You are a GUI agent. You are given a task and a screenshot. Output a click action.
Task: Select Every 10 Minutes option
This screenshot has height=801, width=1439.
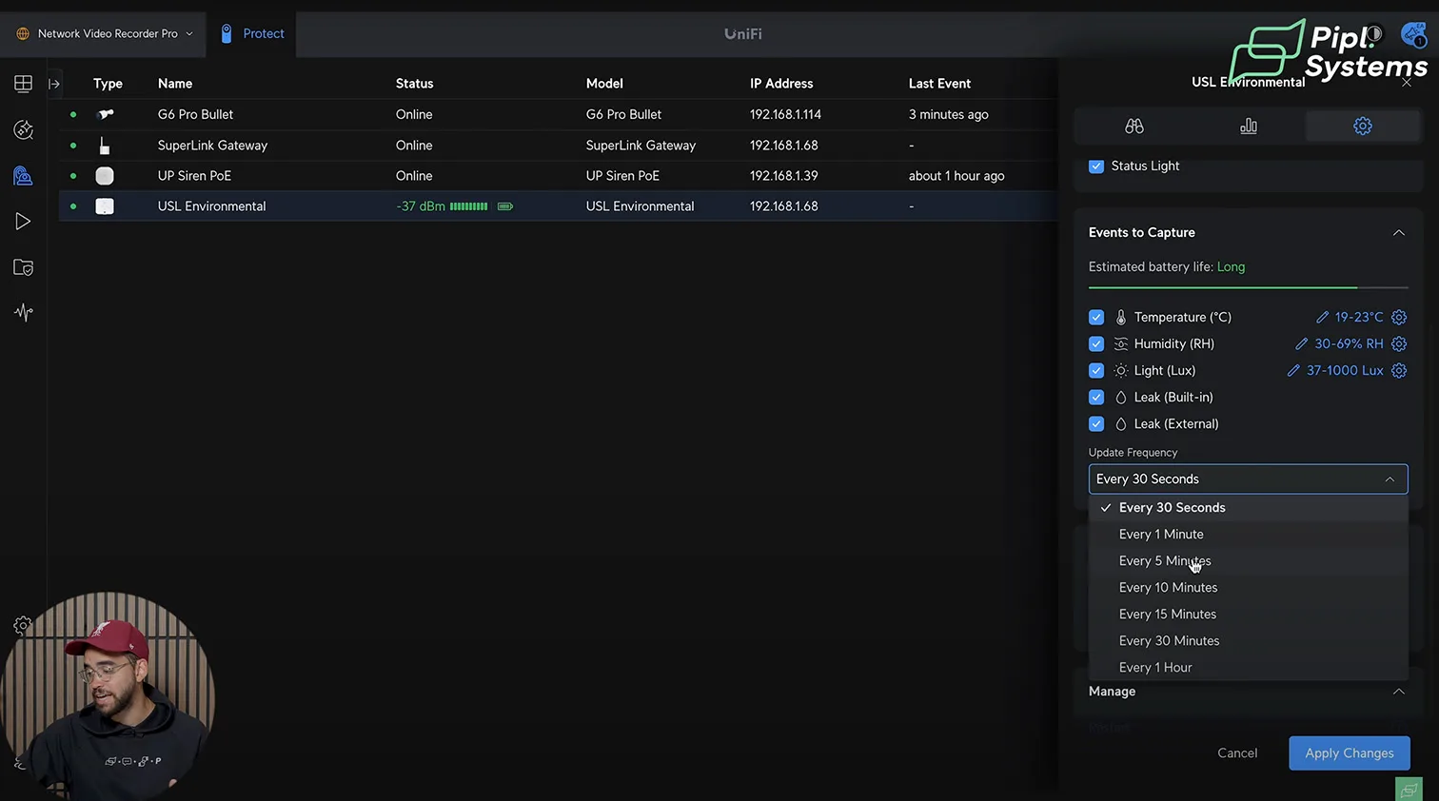[1248, 588]
